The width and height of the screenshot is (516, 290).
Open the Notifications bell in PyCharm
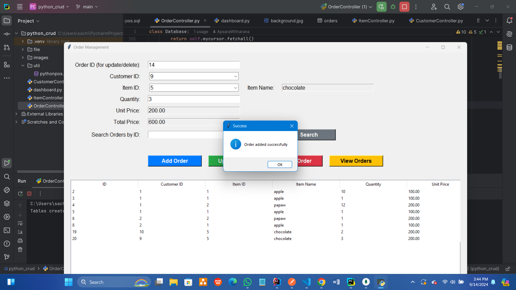(509, 21)
